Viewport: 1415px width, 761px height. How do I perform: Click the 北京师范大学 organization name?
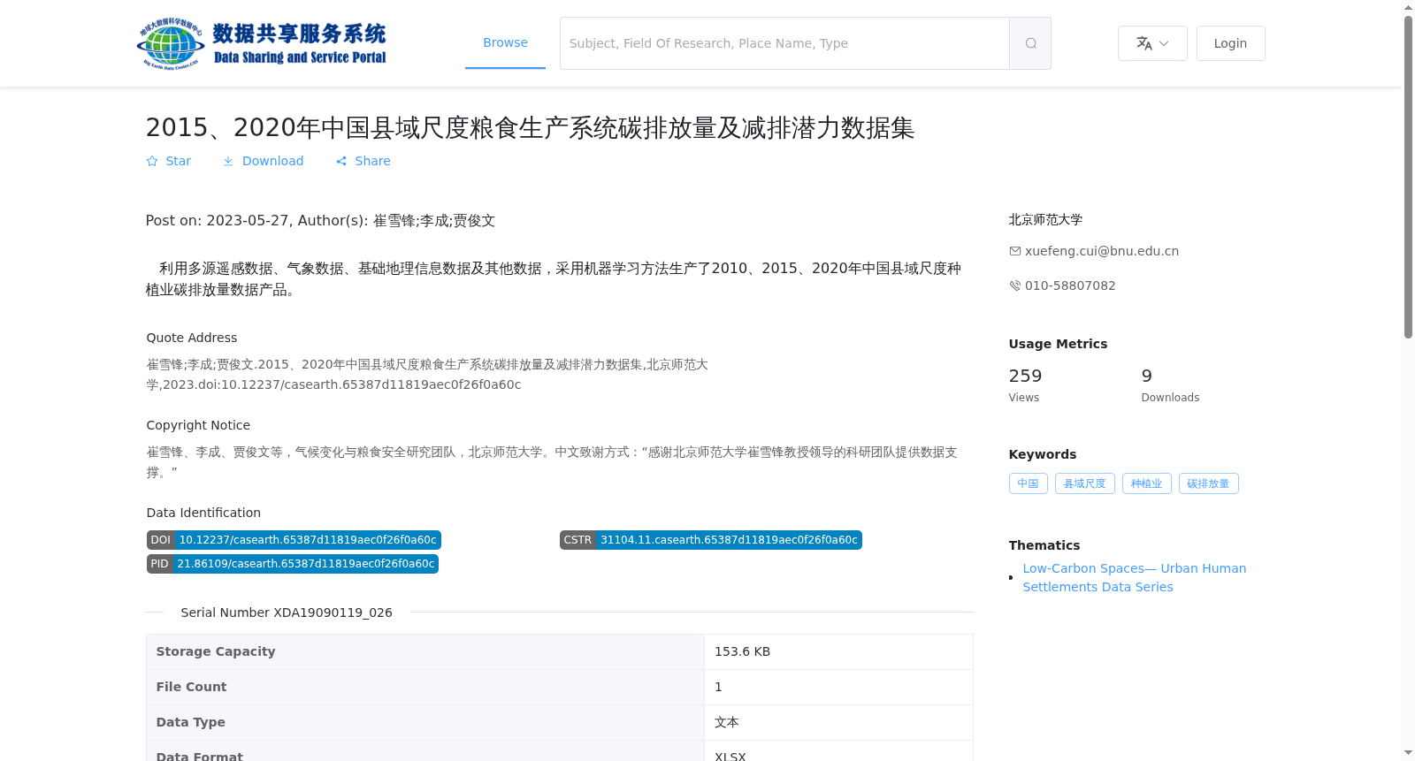point(1045,219)
